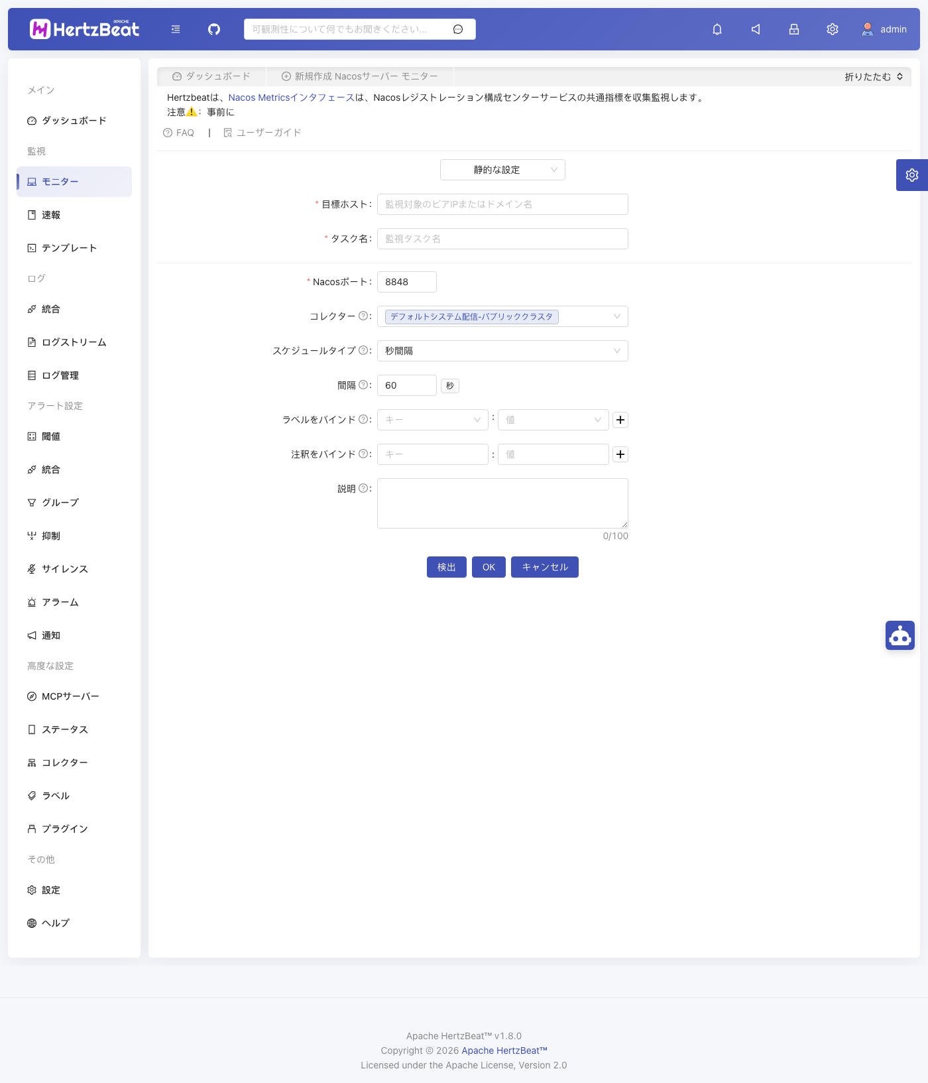Add an annotation binding with plus button
This screenshot has width=928, height=1083.
(x=620, y=454)
